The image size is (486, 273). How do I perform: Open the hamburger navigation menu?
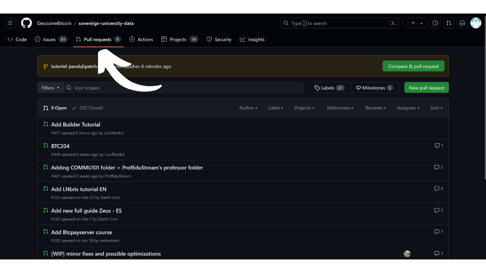pos(10,23)
